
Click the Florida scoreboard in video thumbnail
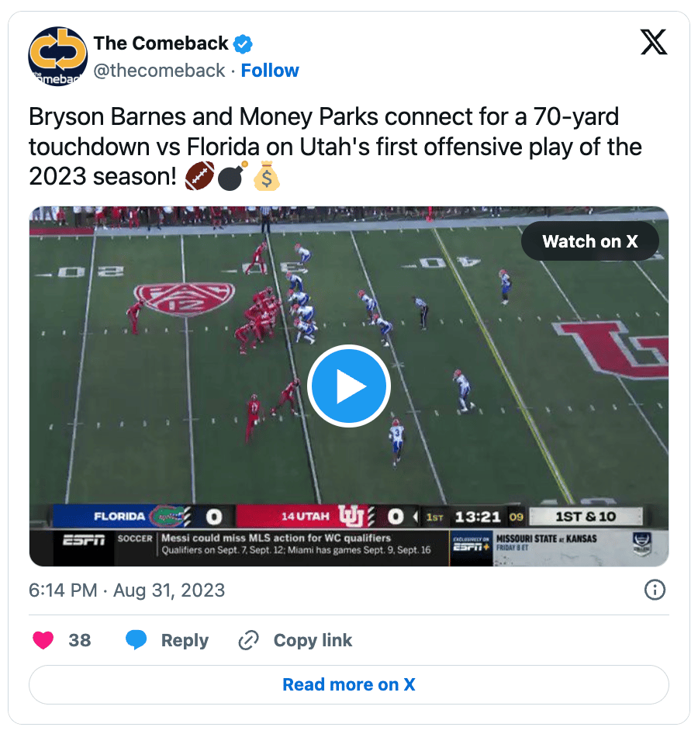point(141,516)
